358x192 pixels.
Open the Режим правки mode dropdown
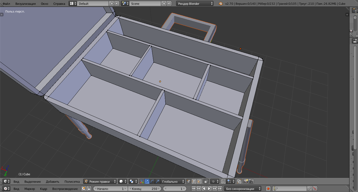point(100,182)
